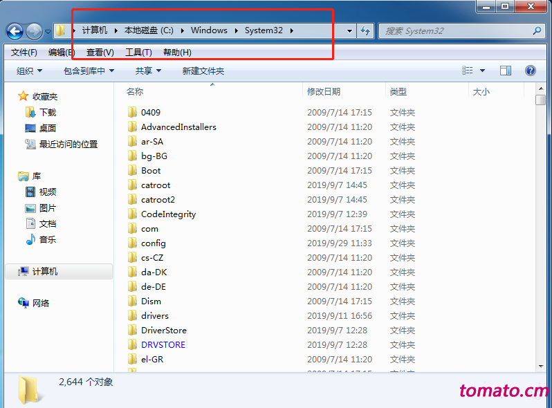Click the 视频 library icon

(30, 192)
